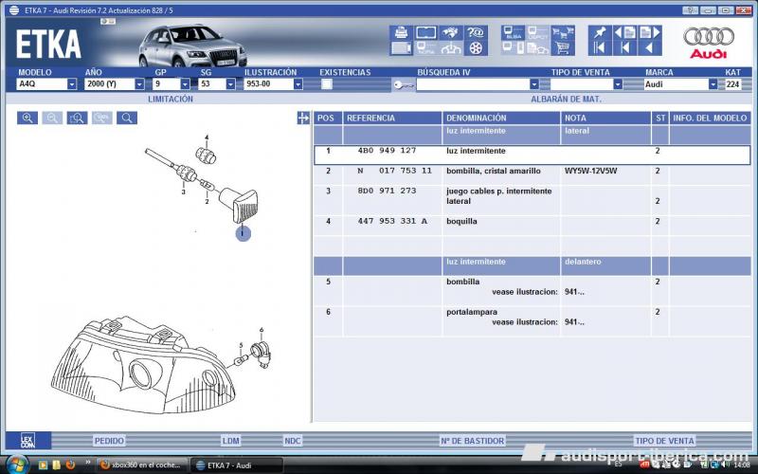
Task: Click the single shopping cart icon
Action: [x=563, y=48]
